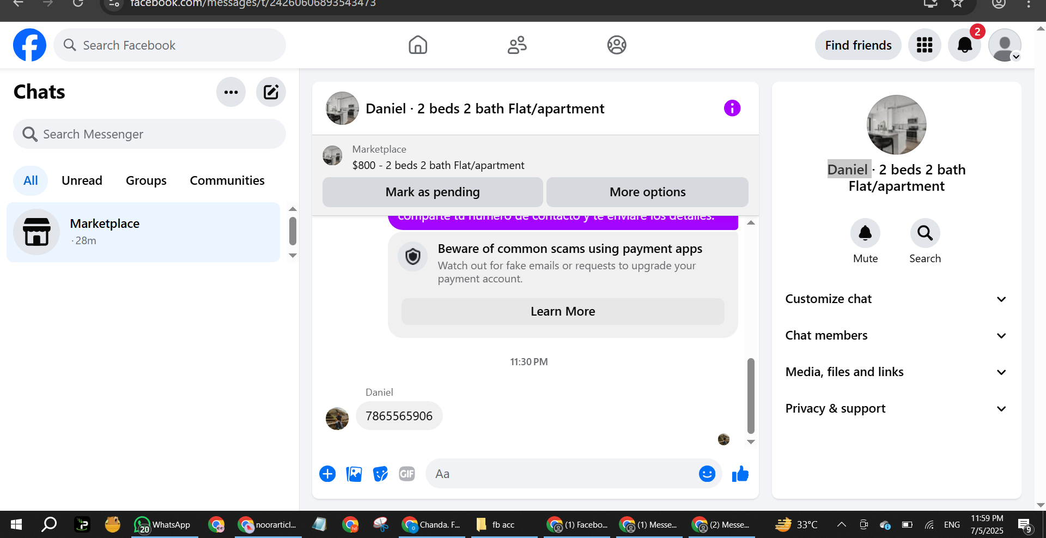Screen dimensions: 1046x538
Task: Click ENG language indicator in tray
Action: pos(952,524)
